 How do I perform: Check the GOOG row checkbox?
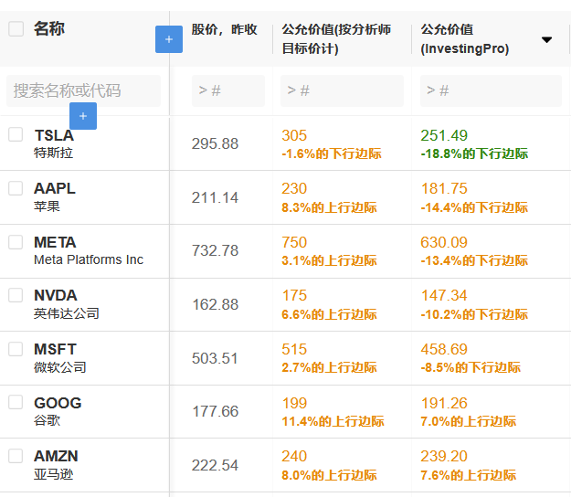pos(16,402)
